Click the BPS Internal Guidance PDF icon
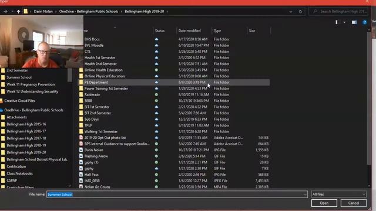Viewport: 376px width, 211px height. pos(81,144)
